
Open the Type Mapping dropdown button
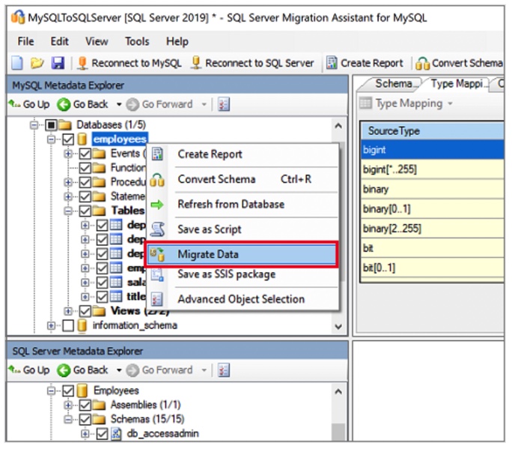[x=407, y=103]
